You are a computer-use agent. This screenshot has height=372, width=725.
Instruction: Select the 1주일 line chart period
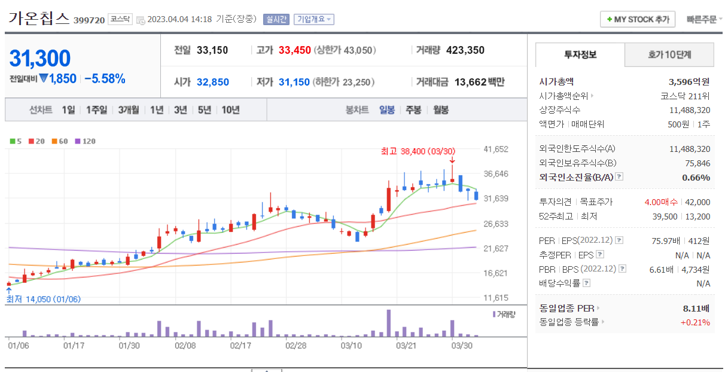[96, 110]
